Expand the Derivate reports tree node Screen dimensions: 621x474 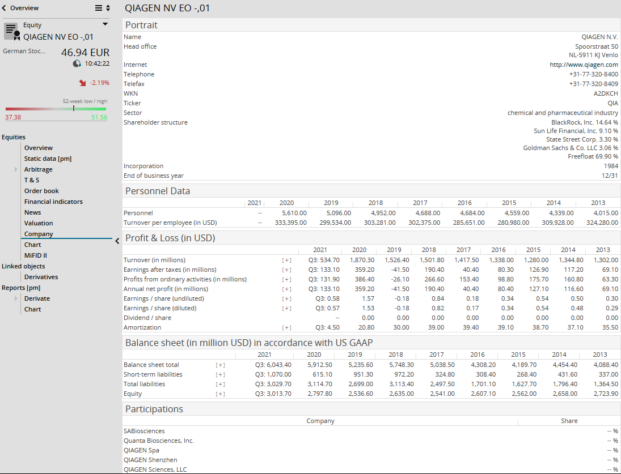pyautogui.click(x=16, y=298)
